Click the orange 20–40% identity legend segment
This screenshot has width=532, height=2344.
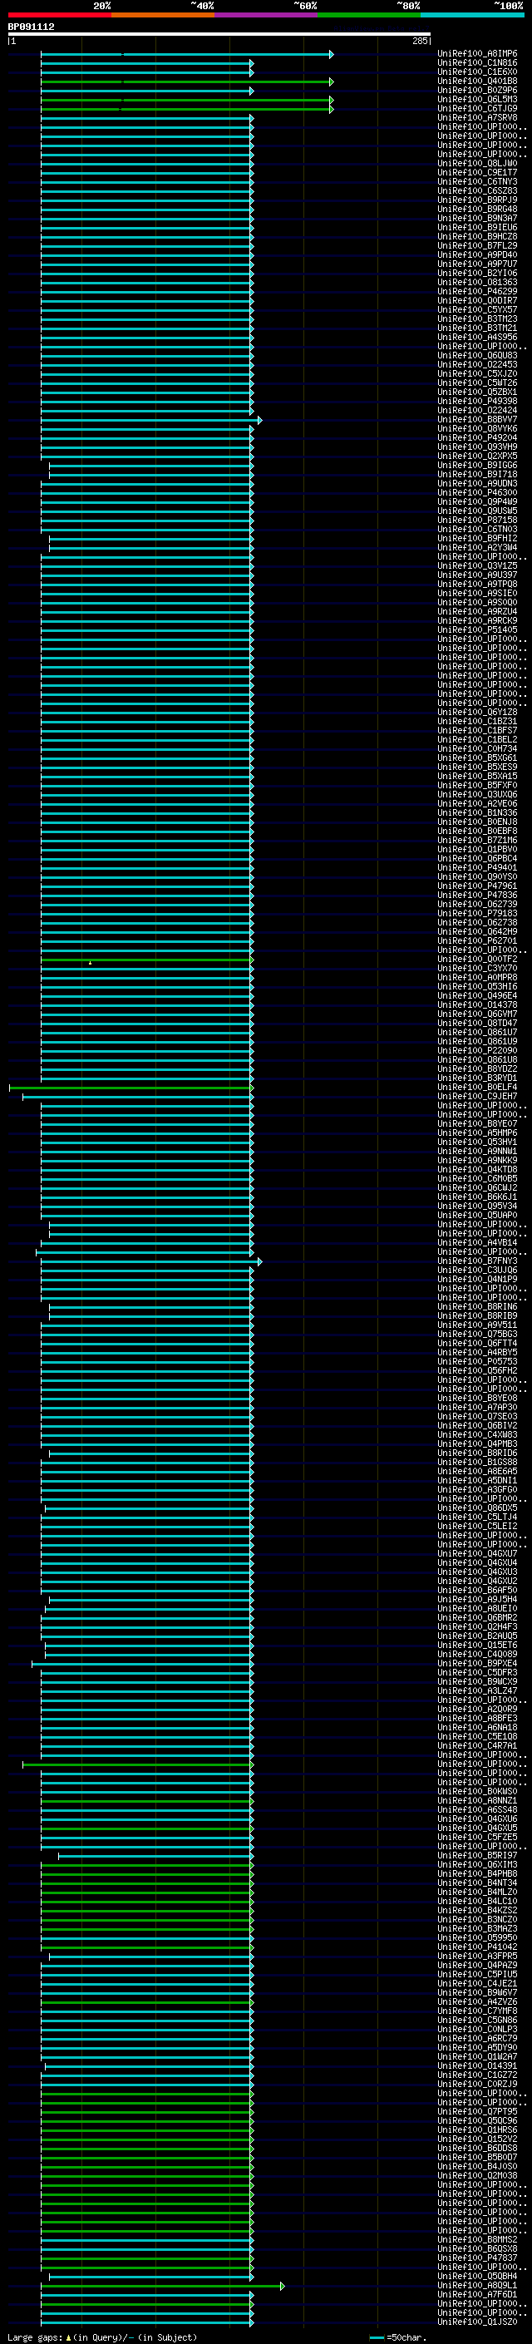click(163, 15)
